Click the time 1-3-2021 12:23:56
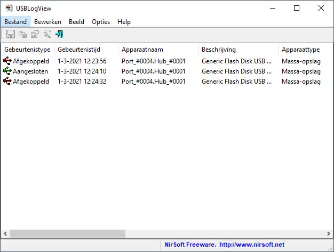The width and height of the screenshot is (334, 252). (x=82, y=61)
